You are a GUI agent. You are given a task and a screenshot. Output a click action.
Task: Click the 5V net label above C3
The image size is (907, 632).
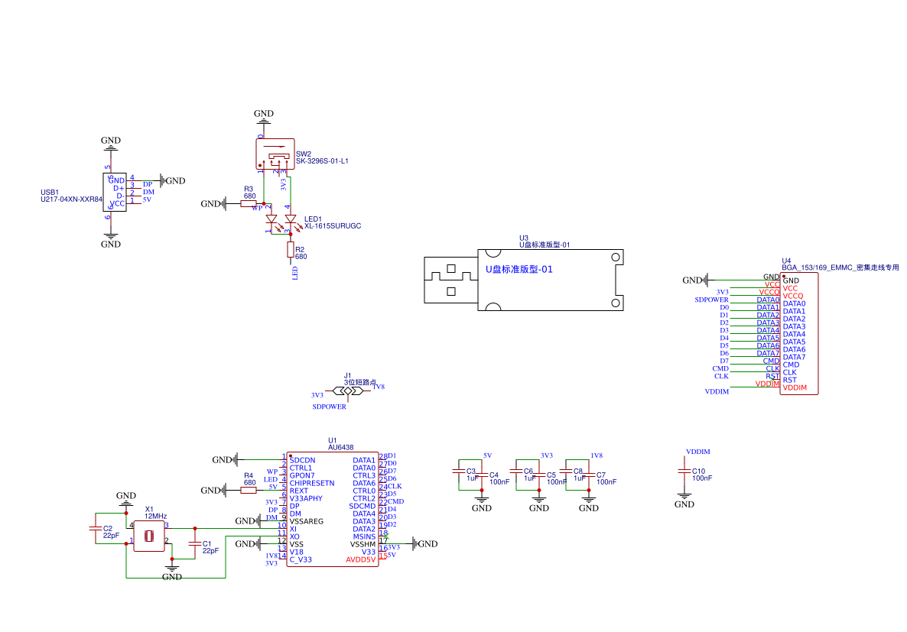click(x=488, y=455)
